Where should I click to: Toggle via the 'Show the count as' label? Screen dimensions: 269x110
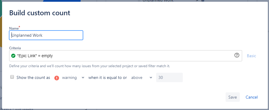click(33, 78)
